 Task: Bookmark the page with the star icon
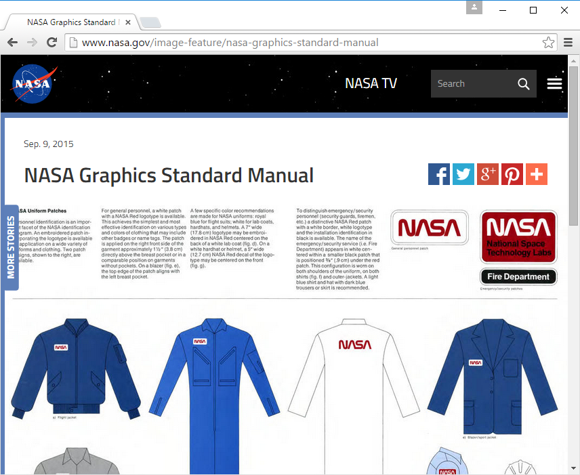[549, 42]
